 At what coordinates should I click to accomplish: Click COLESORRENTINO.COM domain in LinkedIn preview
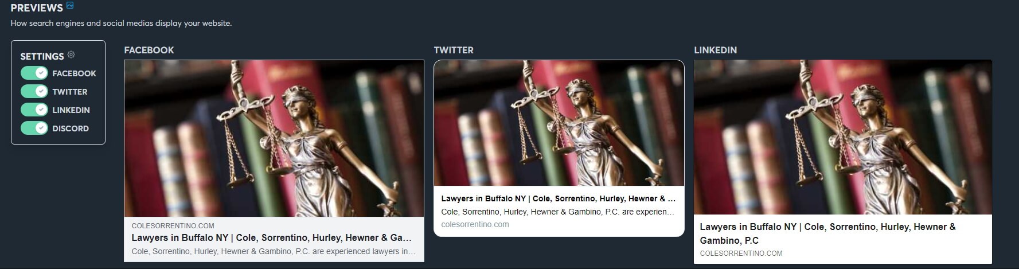pos(741,253)
